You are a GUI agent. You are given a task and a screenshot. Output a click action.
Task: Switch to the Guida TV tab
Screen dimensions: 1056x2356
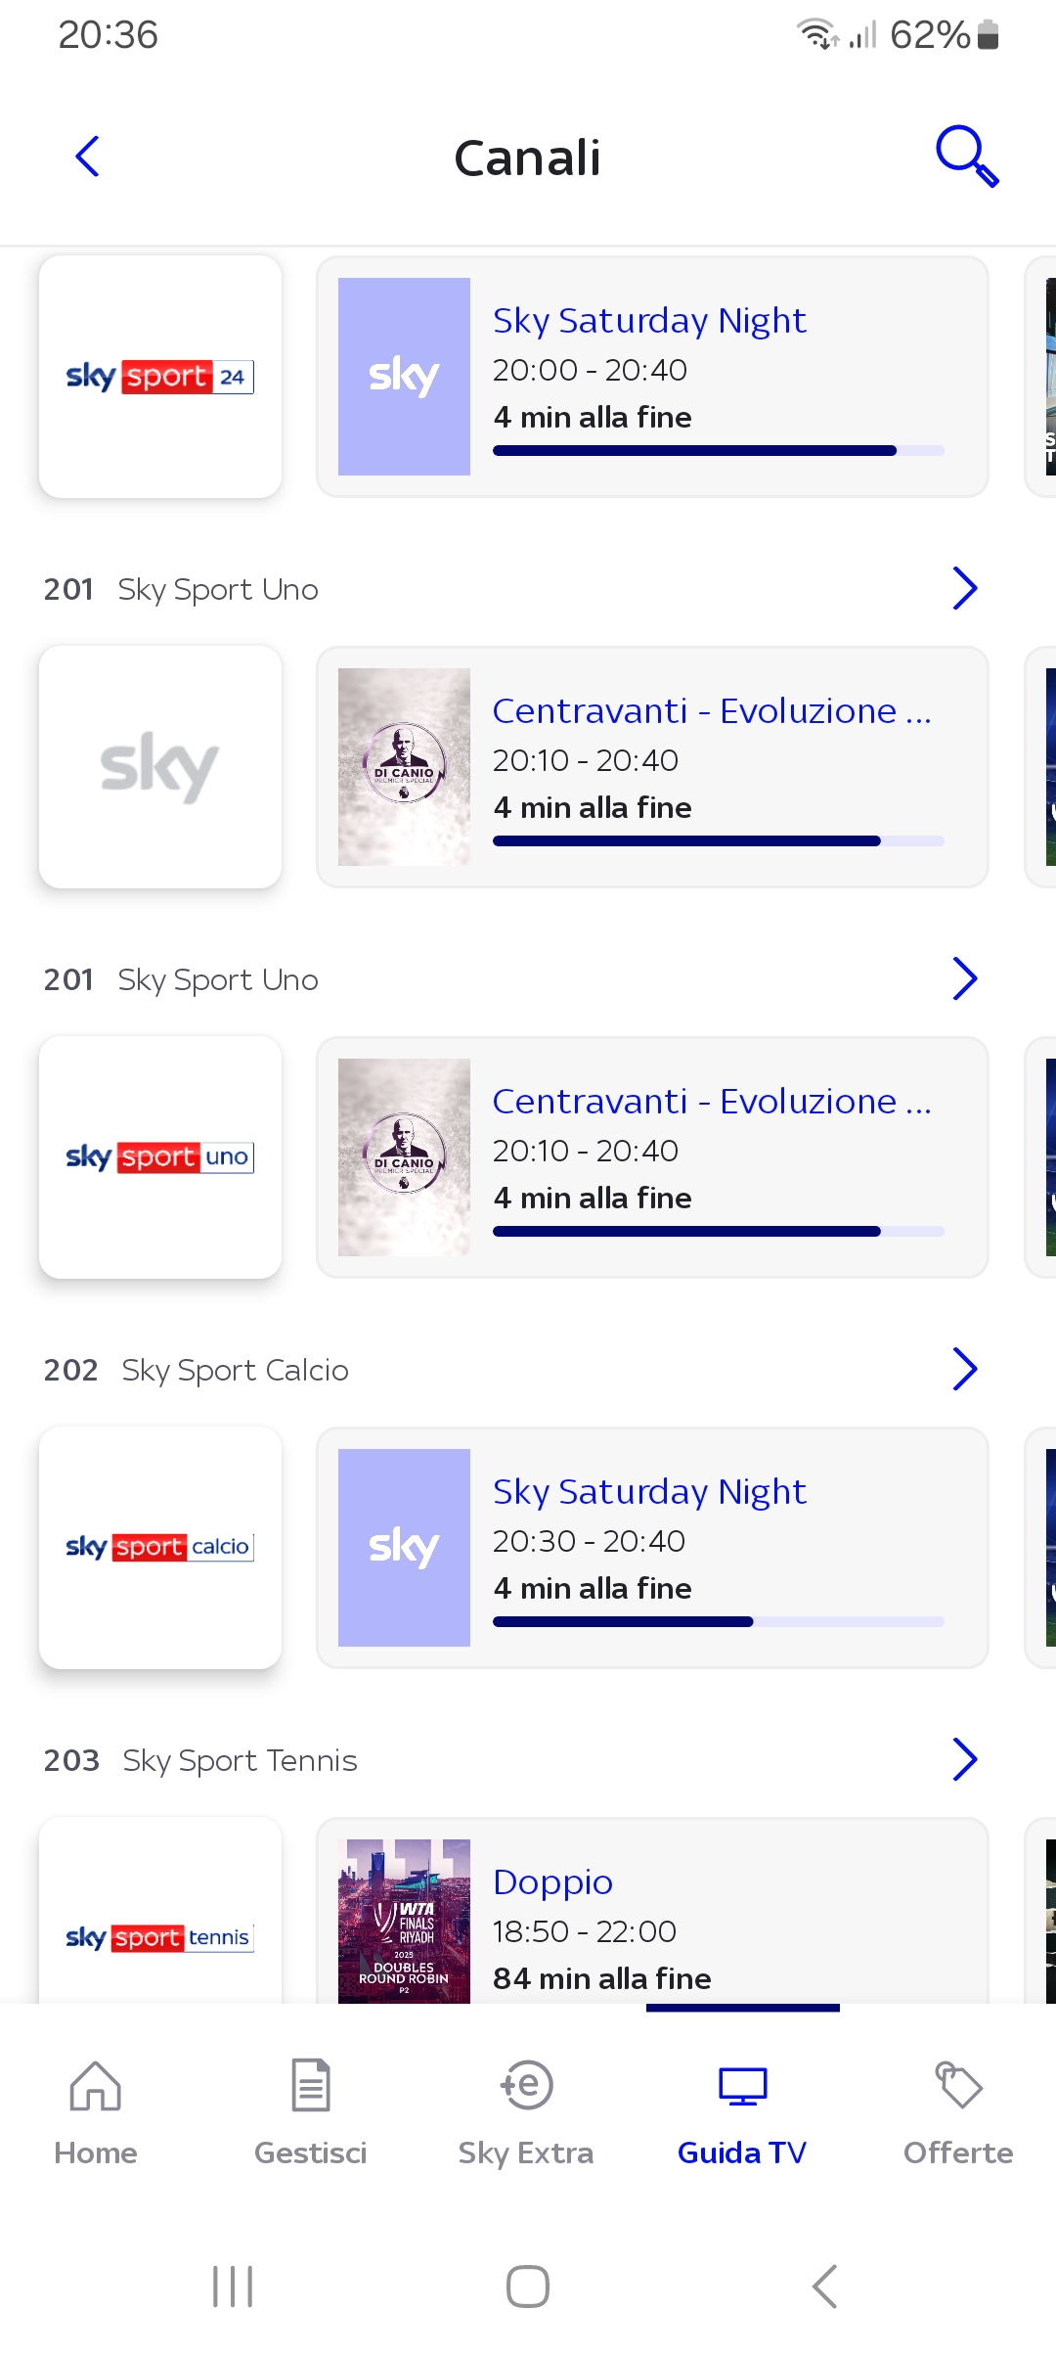point(742,2113)
